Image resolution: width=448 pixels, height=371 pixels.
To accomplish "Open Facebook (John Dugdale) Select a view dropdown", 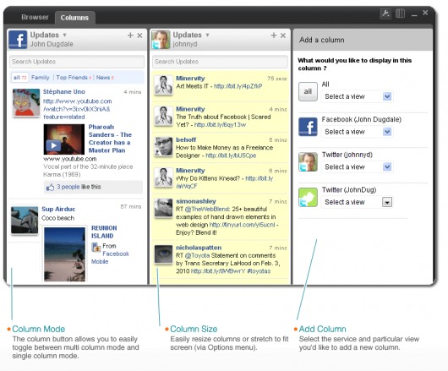I will (358, 132).
